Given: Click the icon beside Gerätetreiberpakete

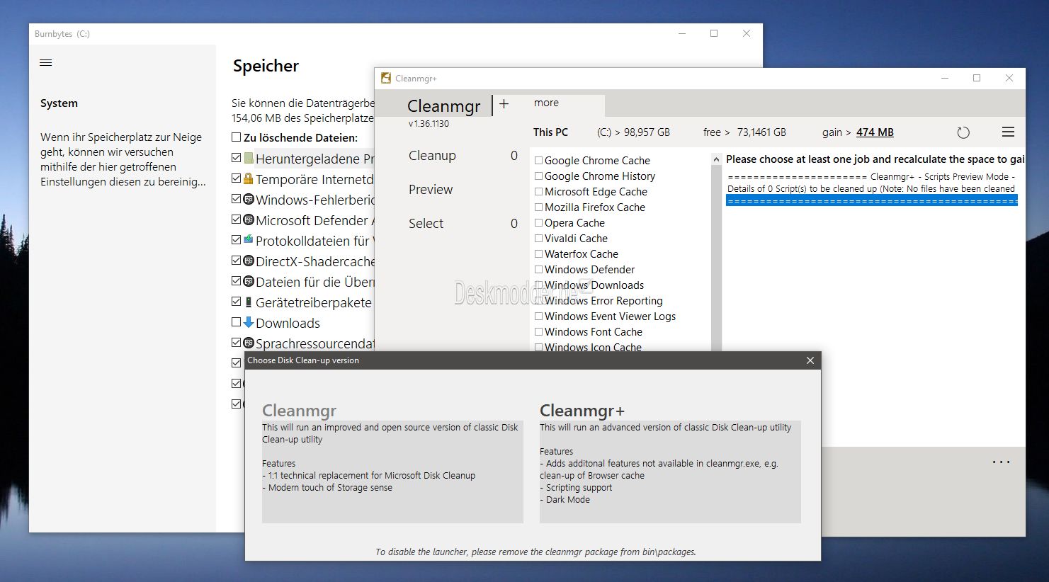Looking at the screenshot, I should [249, 302].
